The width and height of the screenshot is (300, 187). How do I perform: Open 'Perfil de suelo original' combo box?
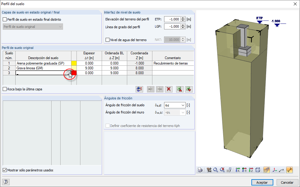(x=33, y=27)
